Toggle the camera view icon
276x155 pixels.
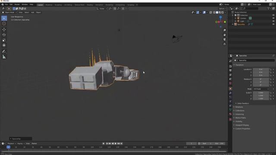[x=225, y=39]
